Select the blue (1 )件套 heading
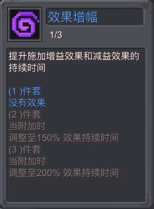This screenshot has width=154, height=209. point(25,91)
